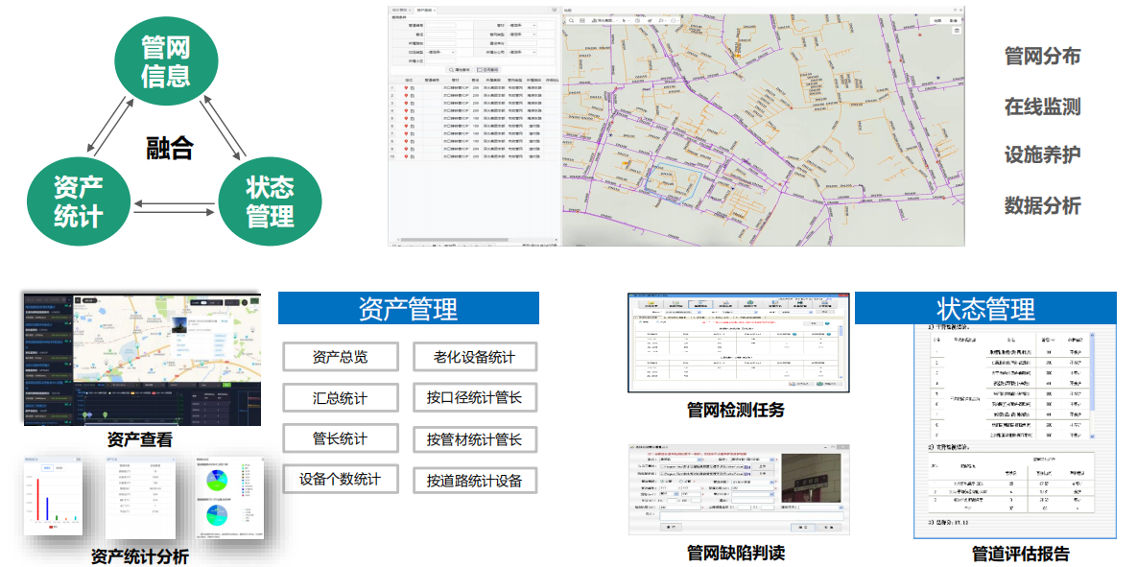Expand the 管网类型 dropdown
1137x567 pixels.
click(522, 34)
